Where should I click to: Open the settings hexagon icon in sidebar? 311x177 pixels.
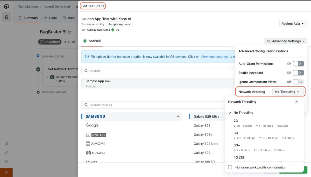(x=6, y=161)
